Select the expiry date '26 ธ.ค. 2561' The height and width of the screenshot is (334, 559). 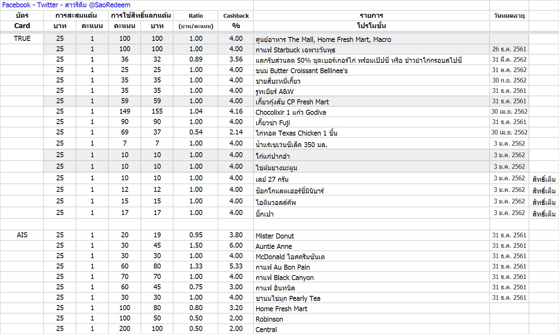click(509, 49)
